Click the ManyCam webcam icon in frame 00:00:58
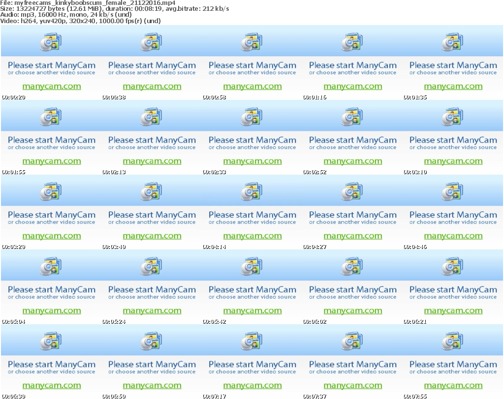Image resolution: width=504 pixels, height=399 pixels. (252, 42)
